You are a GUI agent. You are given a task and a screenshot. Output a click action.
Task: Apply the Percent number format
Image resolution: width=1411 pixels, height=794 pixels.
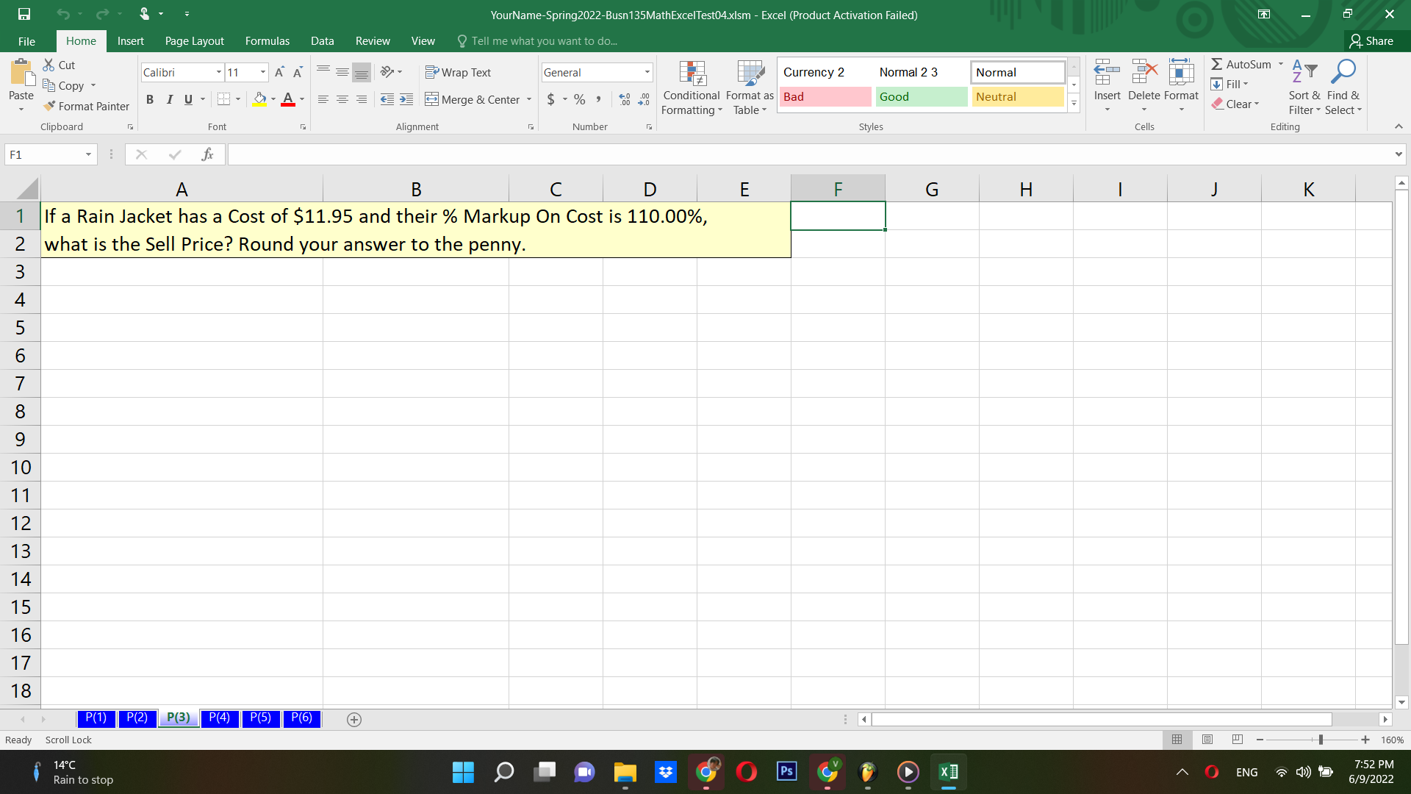[x=579, y=99]
